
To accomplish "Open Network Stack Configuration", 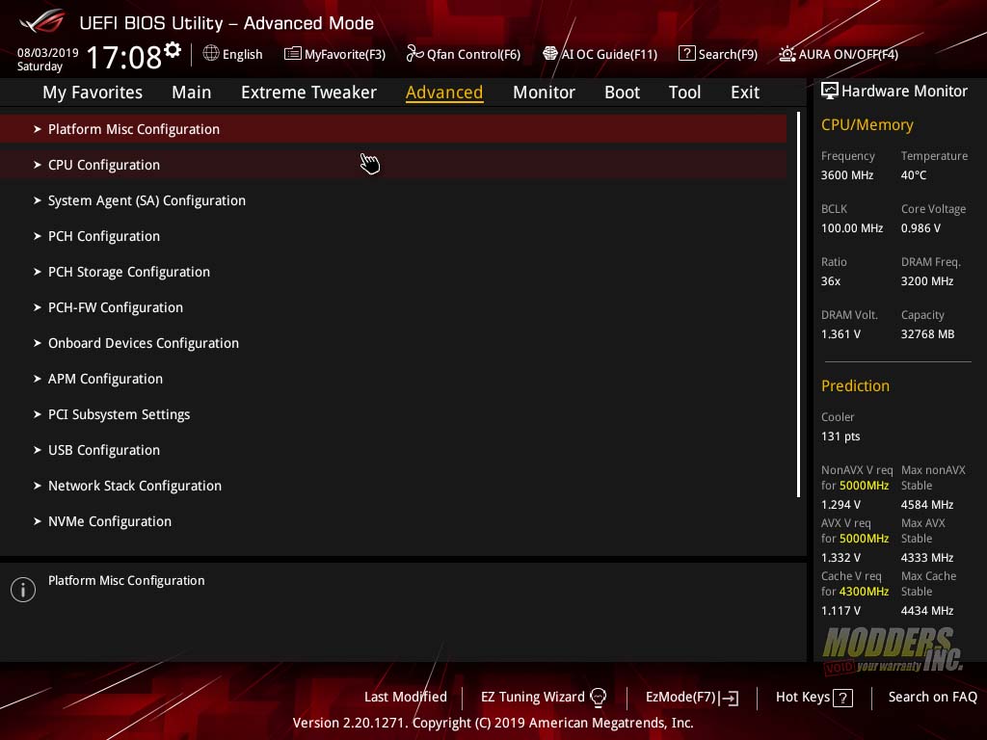I will [x=393, y=486].
